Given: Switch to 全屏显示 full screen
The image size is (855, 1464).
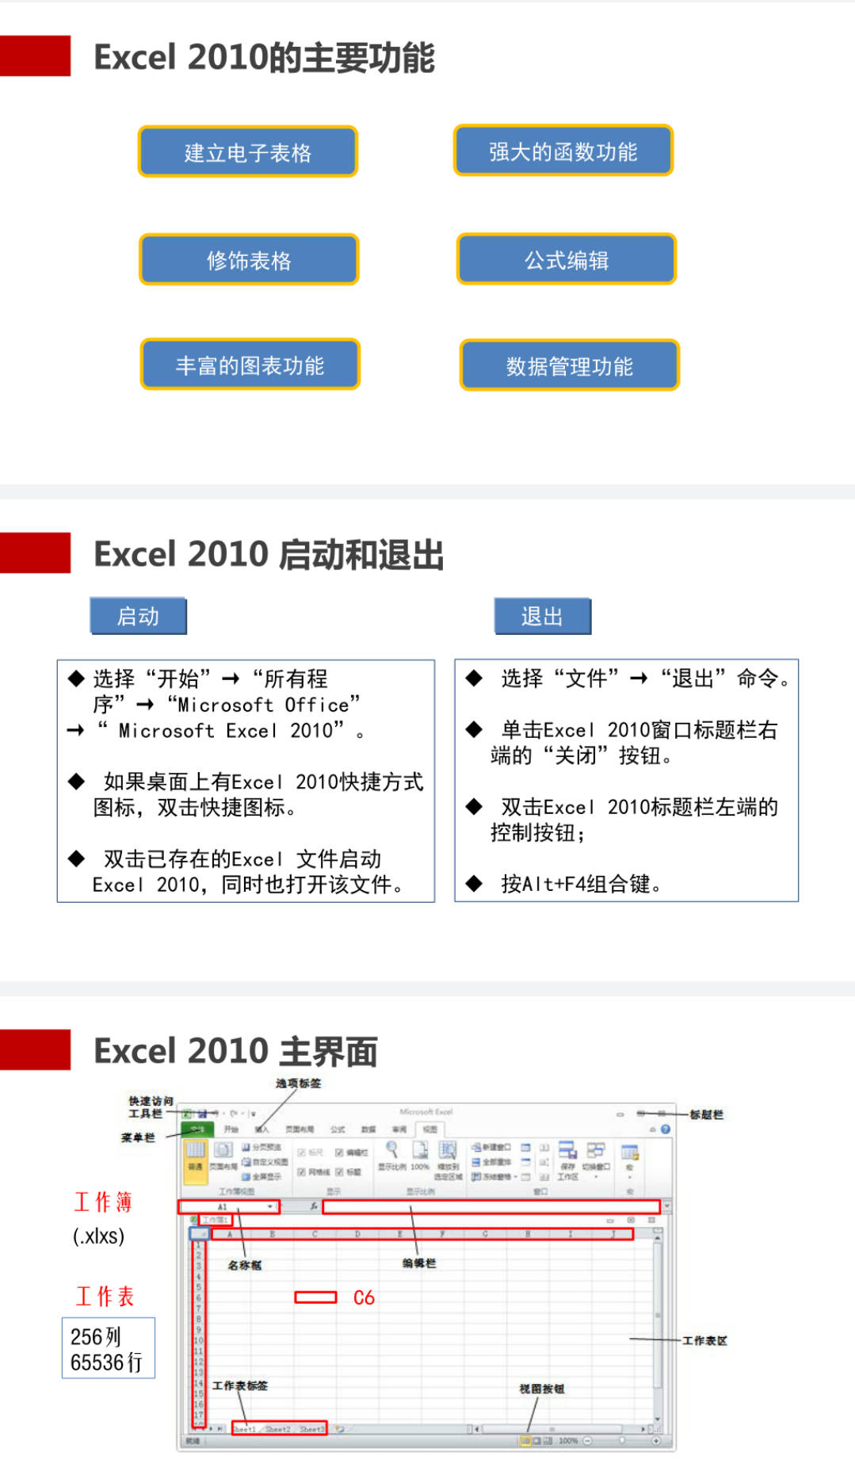Looking at the screenshot, I should click(x=261, y=1177).
